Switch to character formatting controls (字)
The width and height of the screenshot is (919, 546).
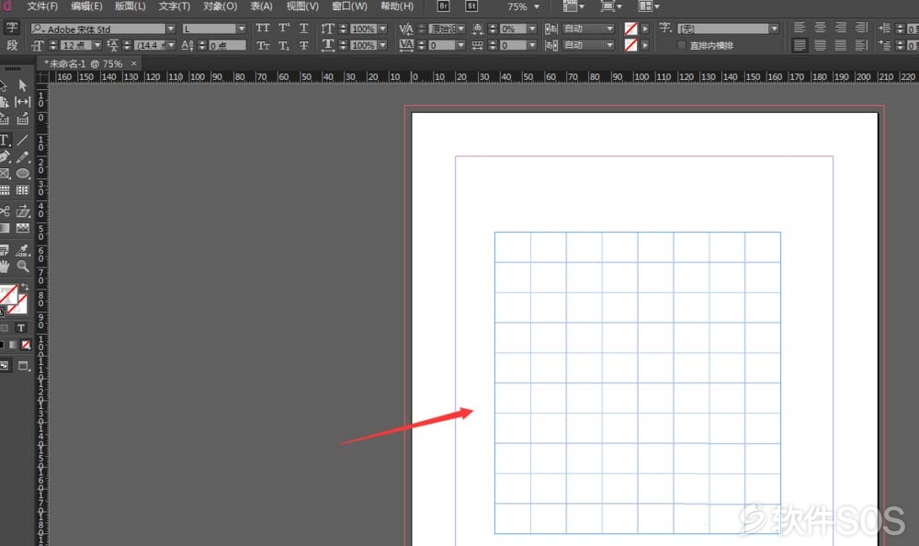click(12, 28)
